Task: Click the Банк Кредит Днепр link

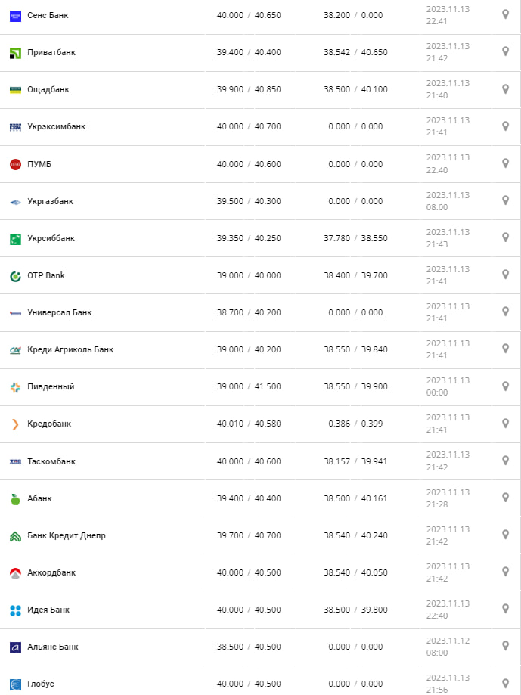Action: pos(67,536)
